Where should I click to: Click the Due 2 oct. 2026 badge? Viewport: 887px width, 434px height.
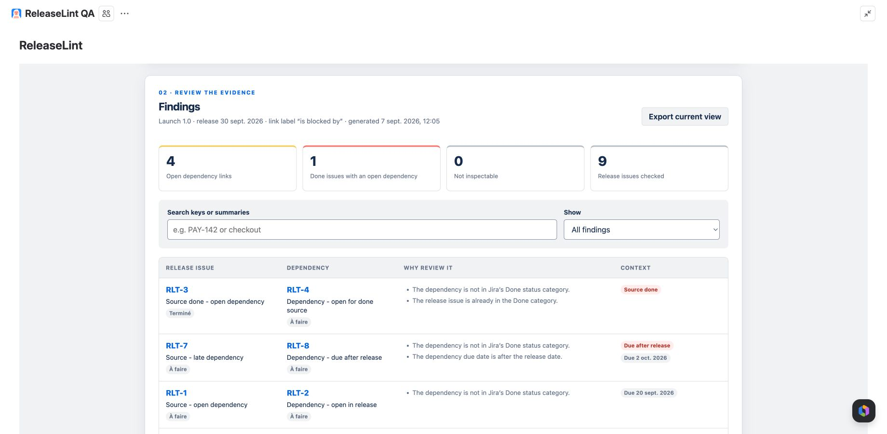pyautogui.click(x=645, y=358)
